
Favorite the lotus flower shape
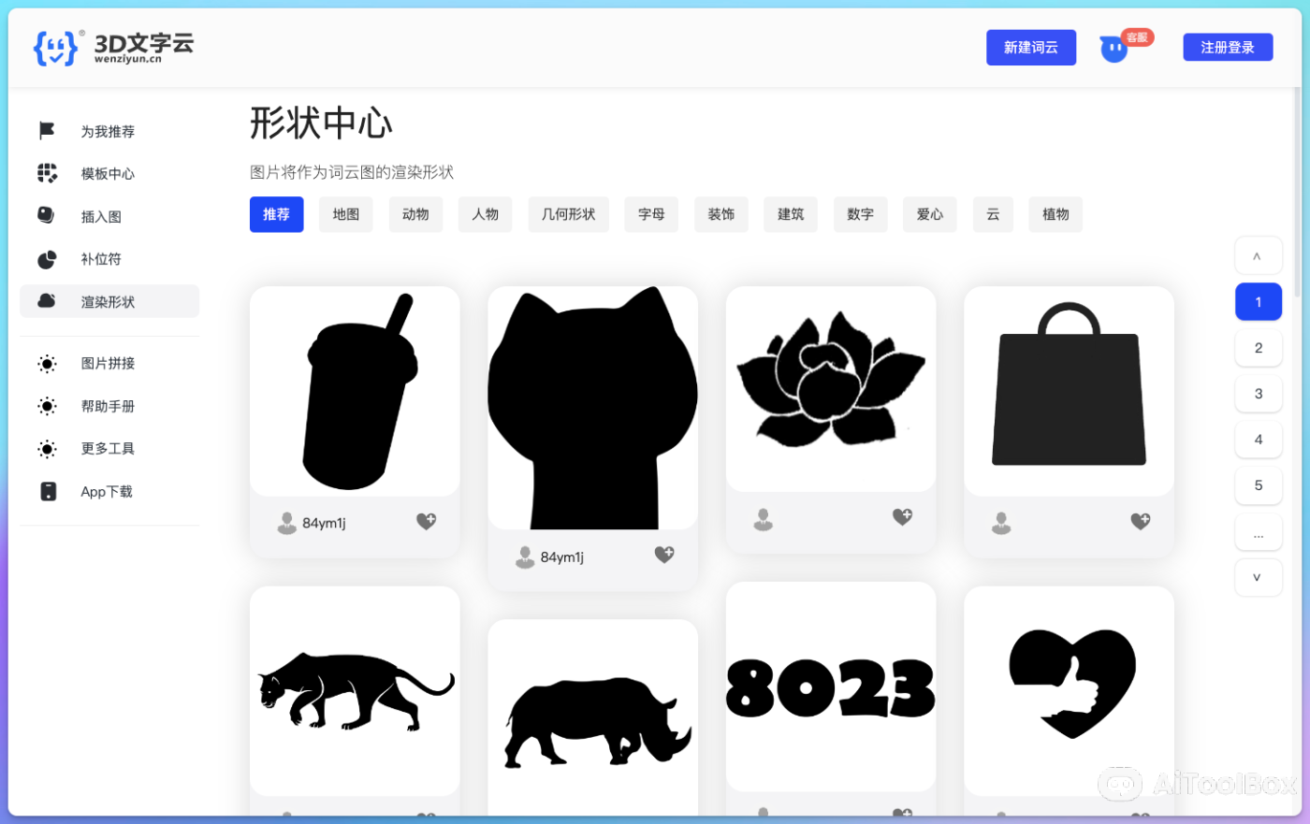click(x=902, y=515)
